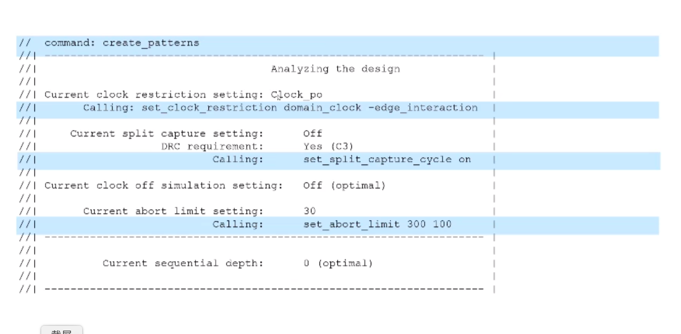Screen dimensions: 681x334
Task: Click 'set_clock_restriction domain_clock -edge_interaction' command text
Action: [310, 108]
